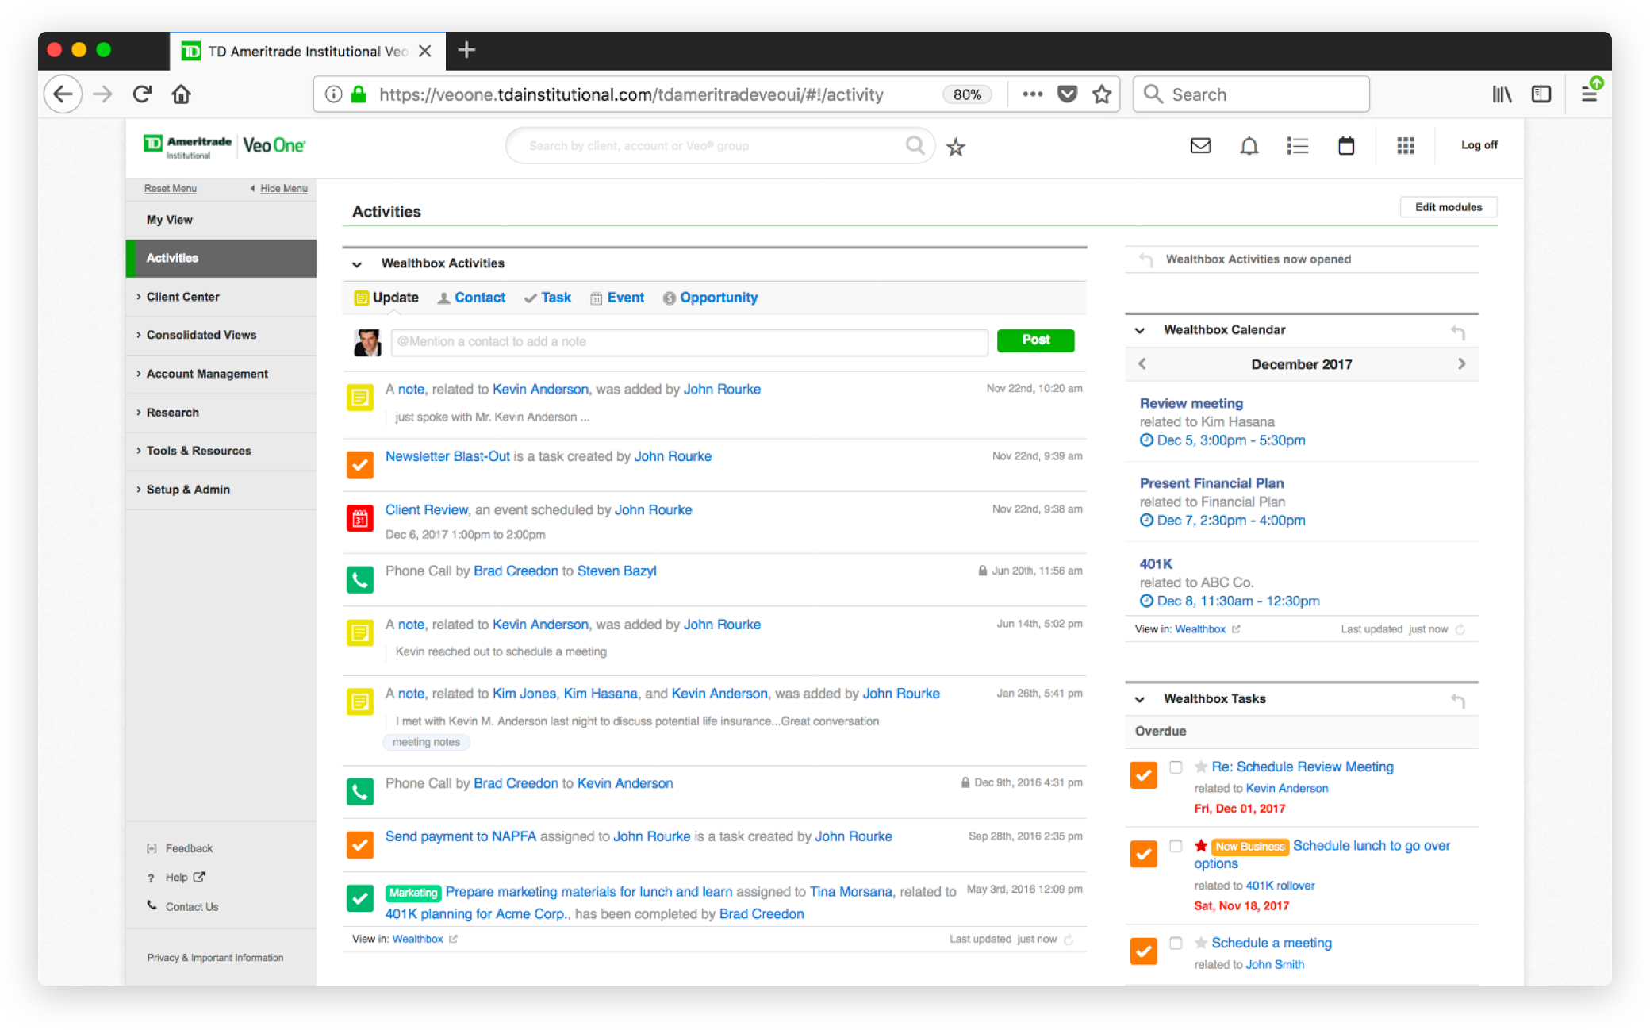
Task: Open Feedback in the side menu footer
Action: point(189,848)
